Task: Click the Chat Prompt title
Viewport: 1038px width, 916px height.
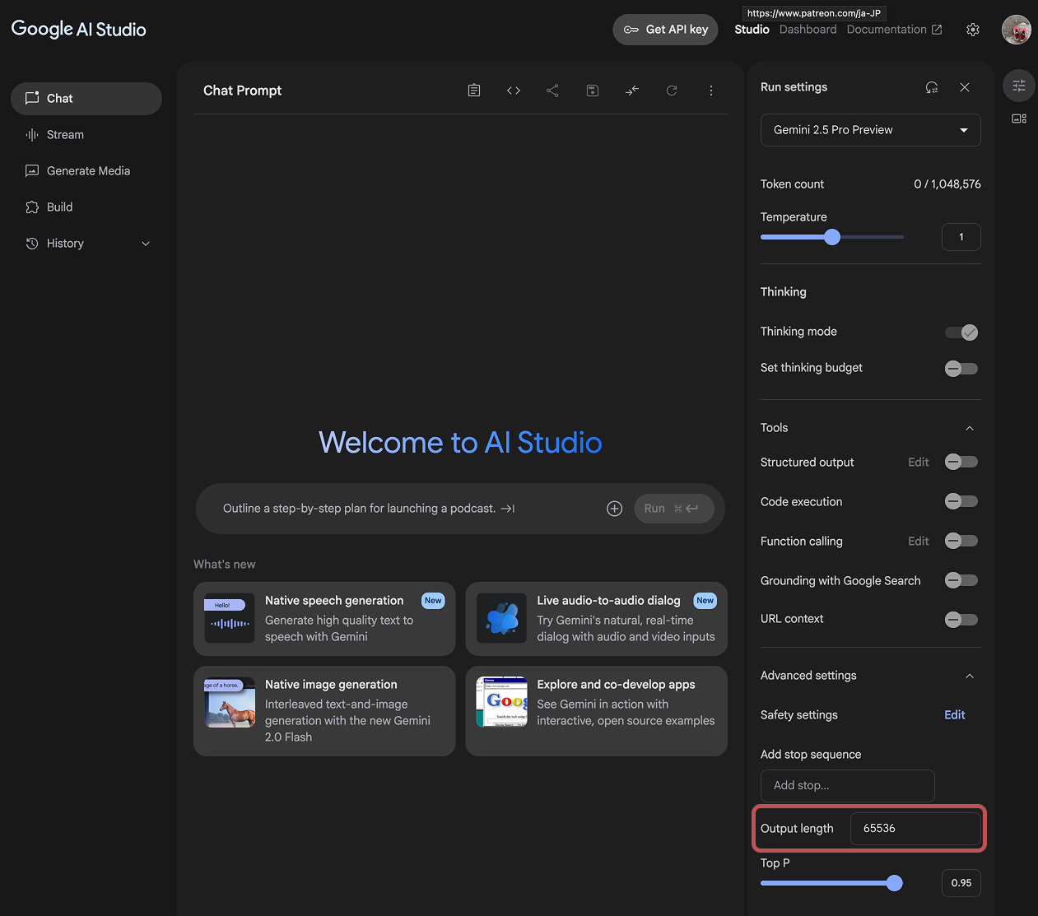Action: point(242,91)
